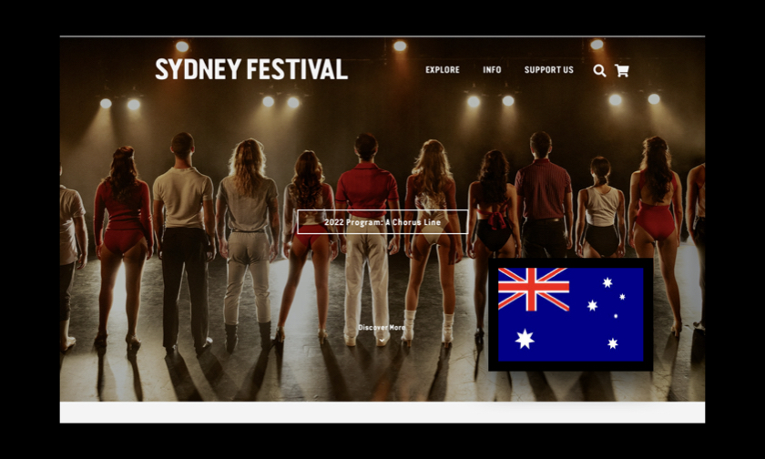Open the Info menu
This screenshot has height=459, width=765.
click(492, 70)
